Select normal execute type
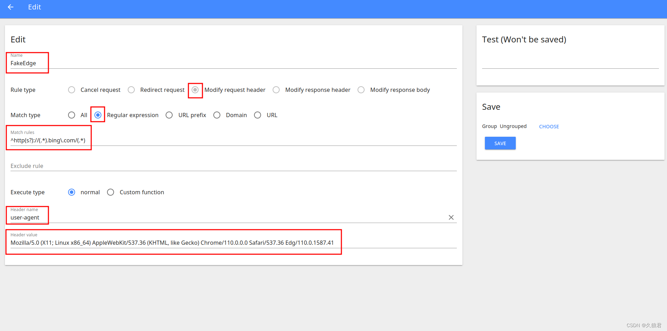 point(72,192)
